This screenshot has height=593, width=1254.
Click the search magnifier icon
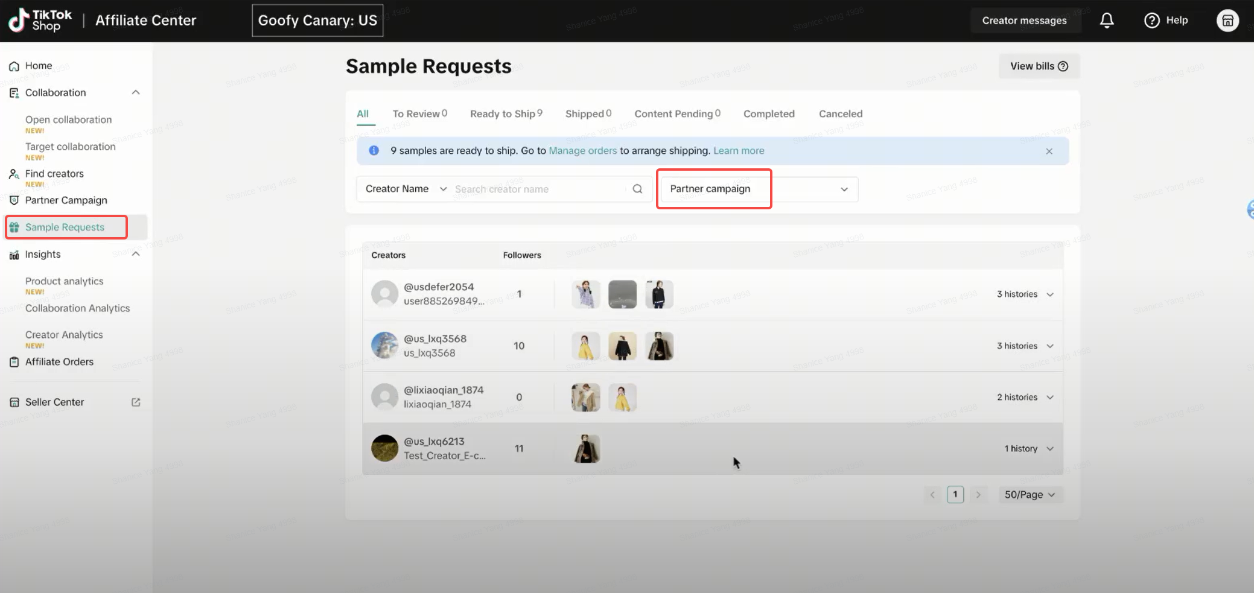pos(637,189)
